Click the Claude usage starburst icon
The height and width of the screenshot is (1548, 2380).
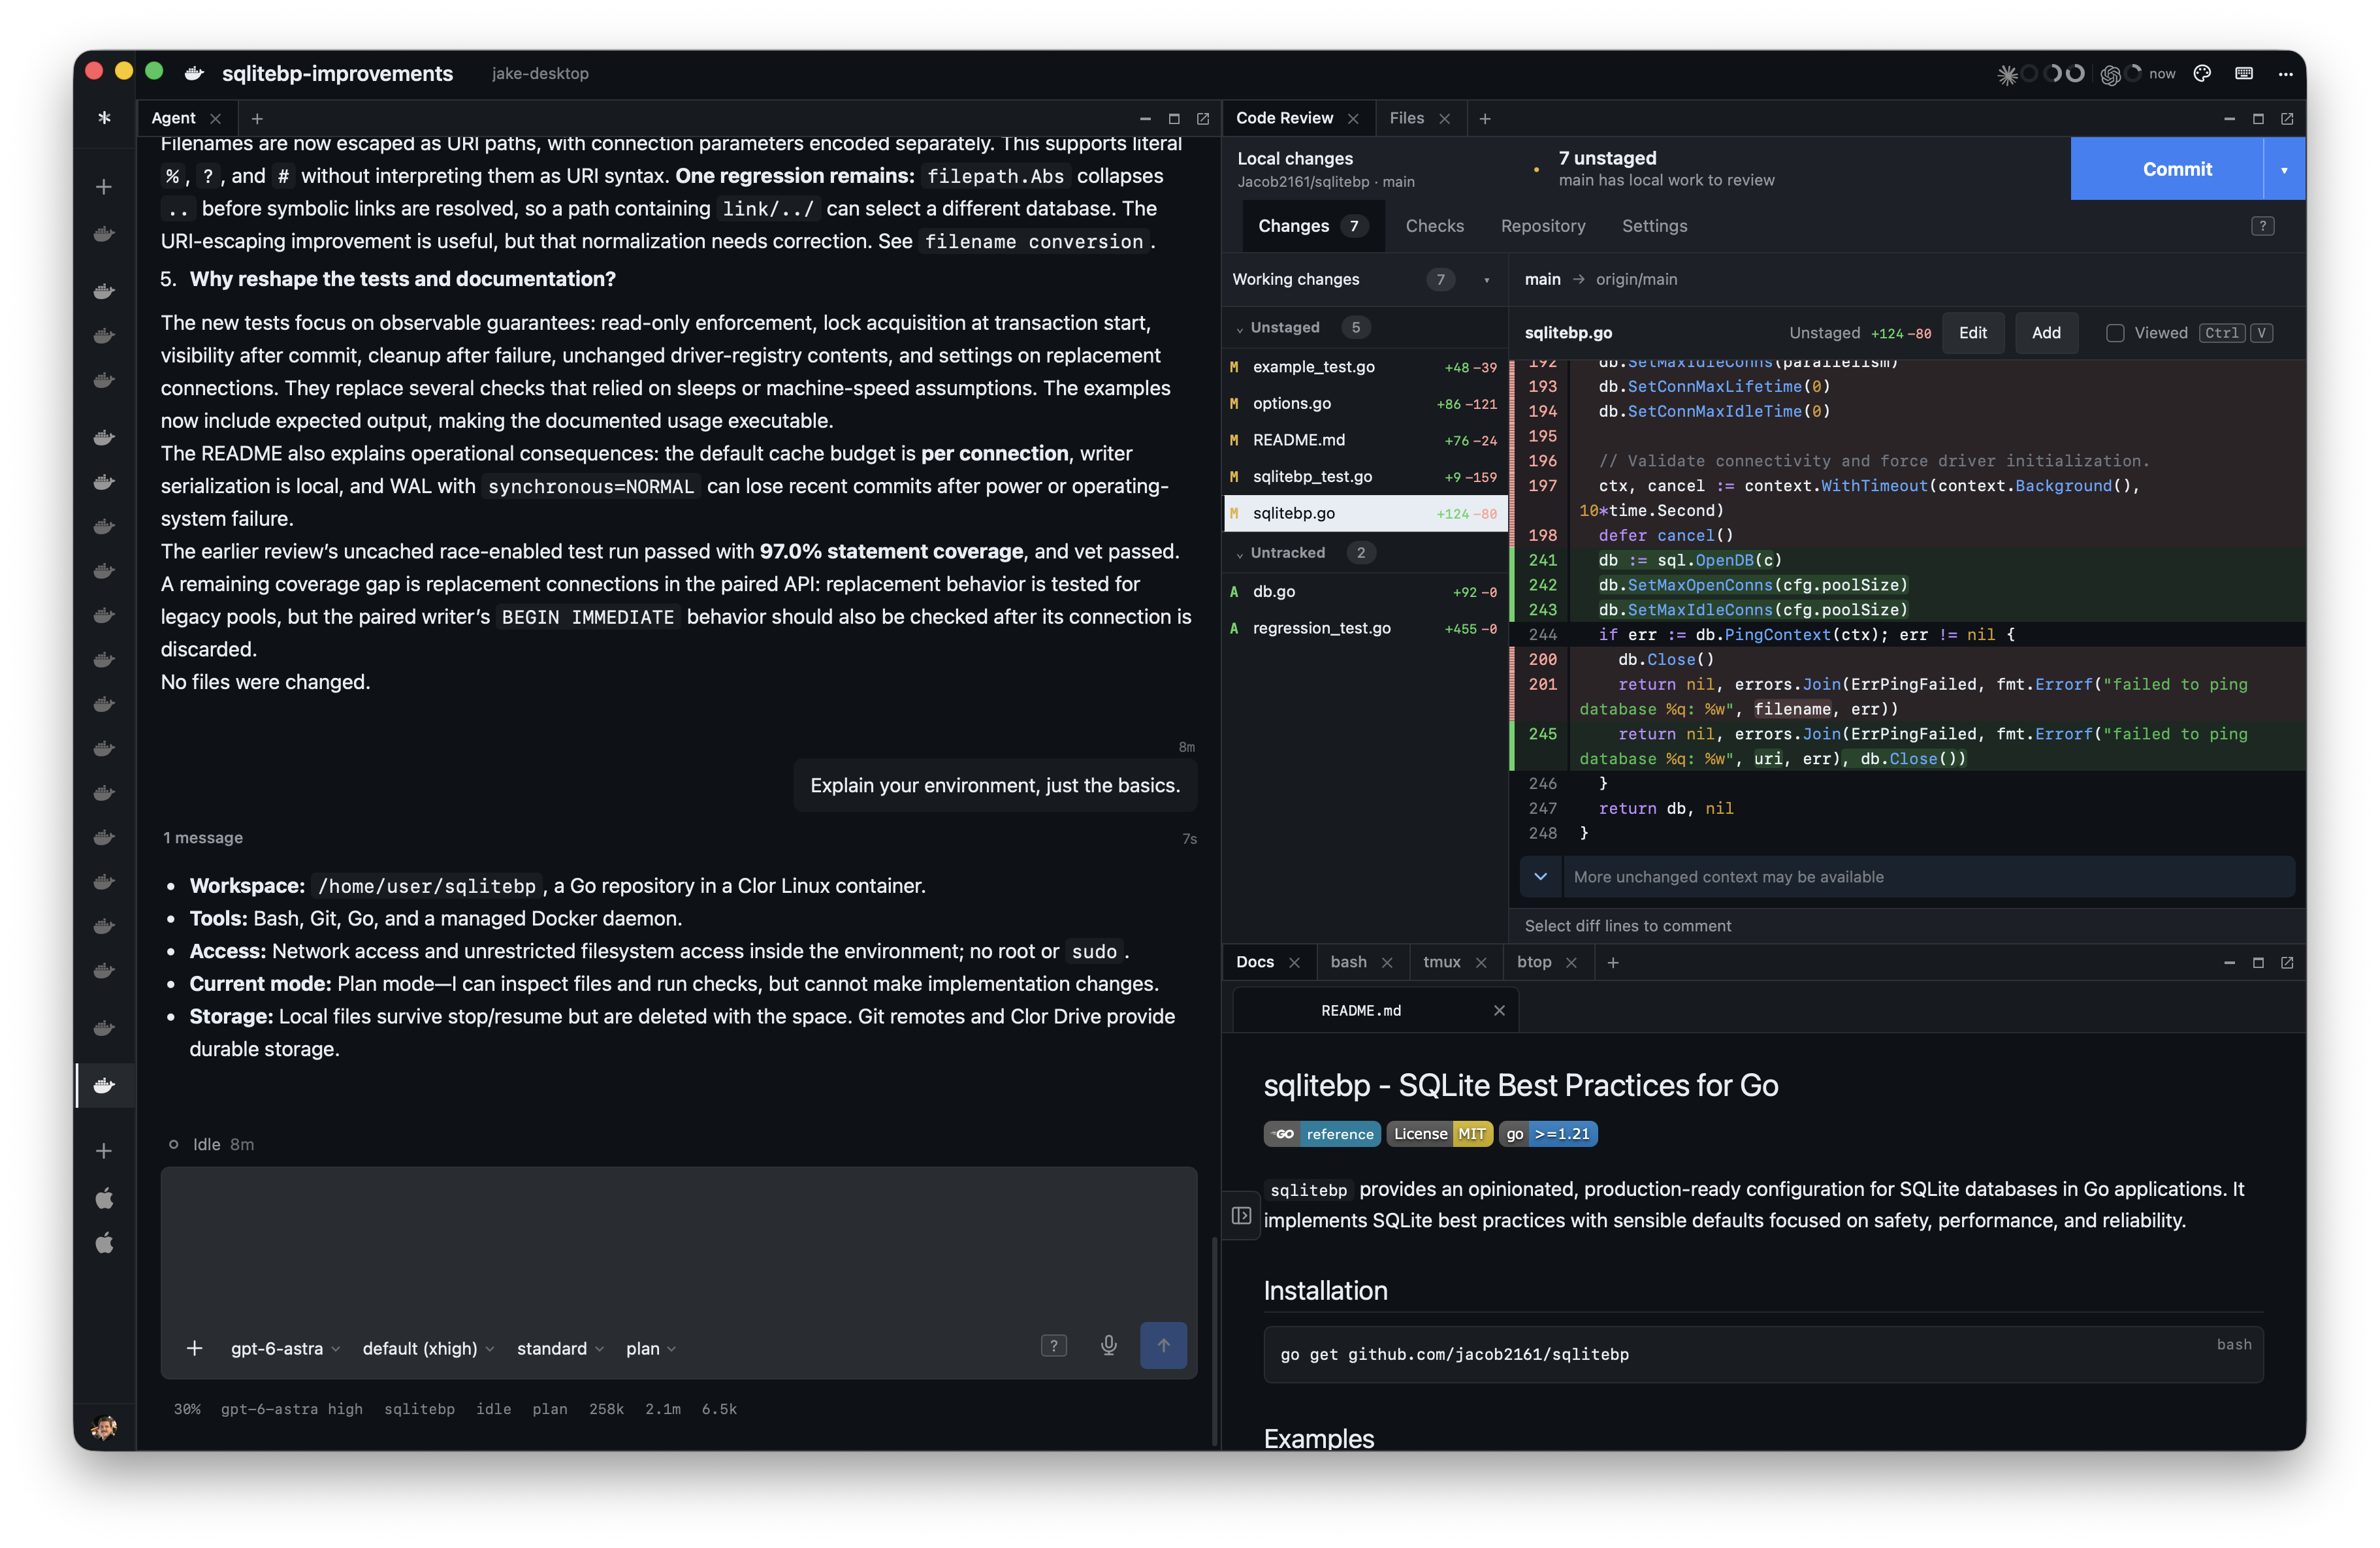coord(2006,74)
